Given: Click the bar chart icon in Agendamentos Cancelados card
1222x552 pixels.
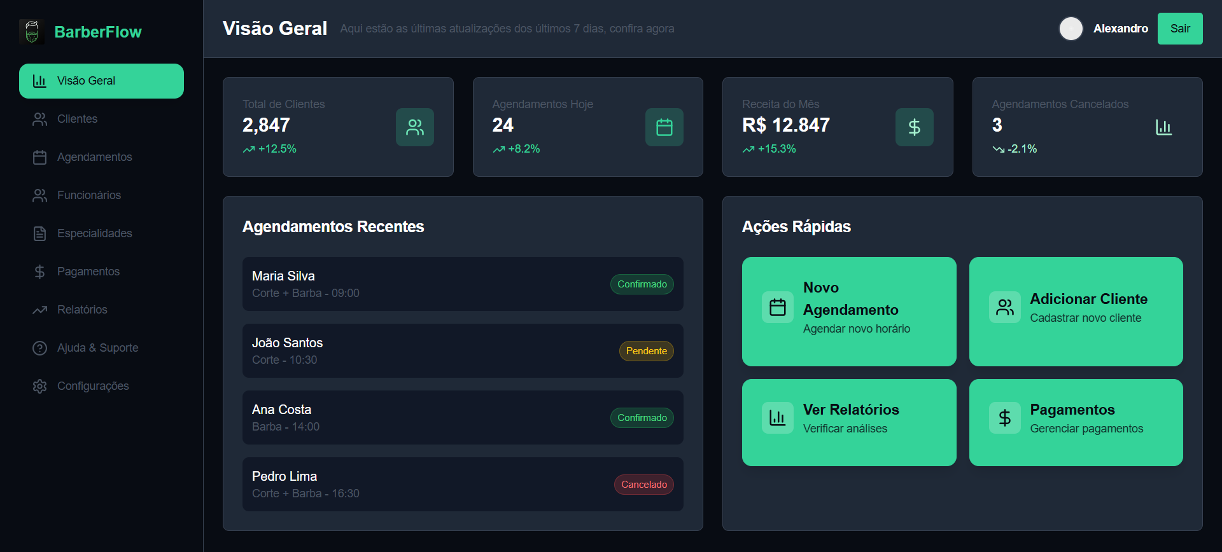Looking at the screenshot, I should pos(1163,127).
